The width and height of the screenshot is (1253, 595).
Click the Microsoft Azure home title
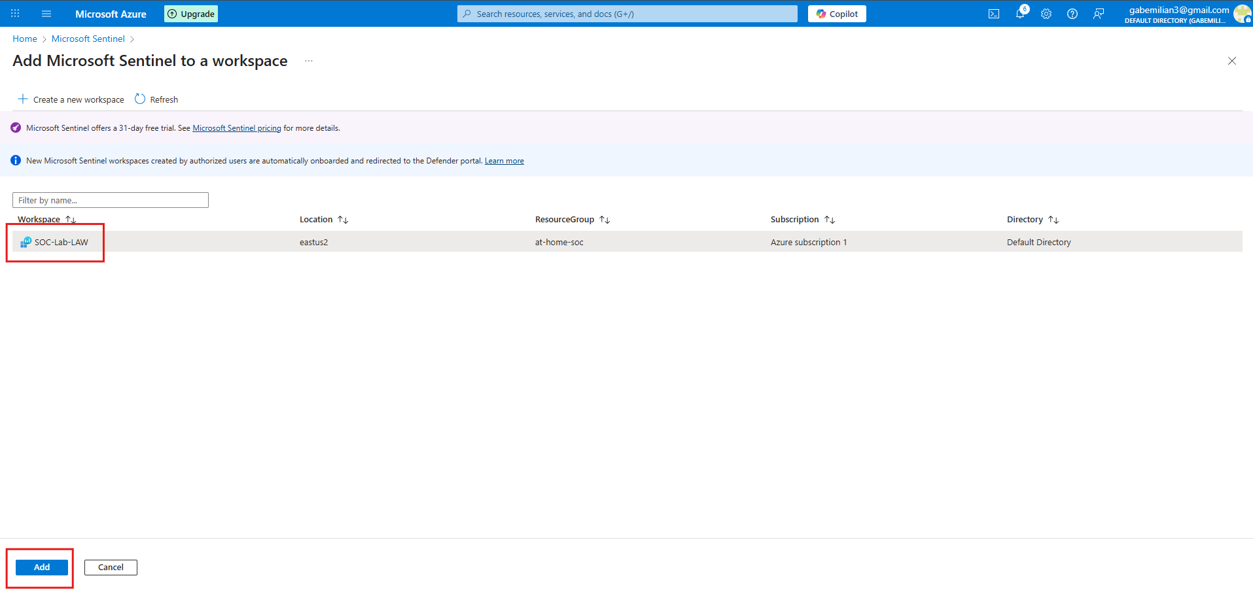111,14
